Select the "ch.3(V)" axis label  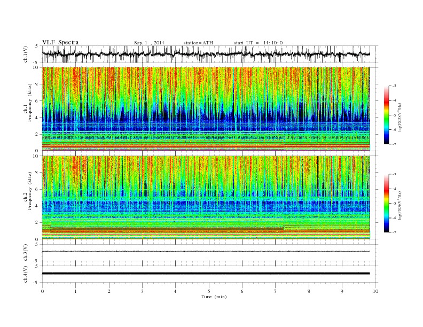25,252
